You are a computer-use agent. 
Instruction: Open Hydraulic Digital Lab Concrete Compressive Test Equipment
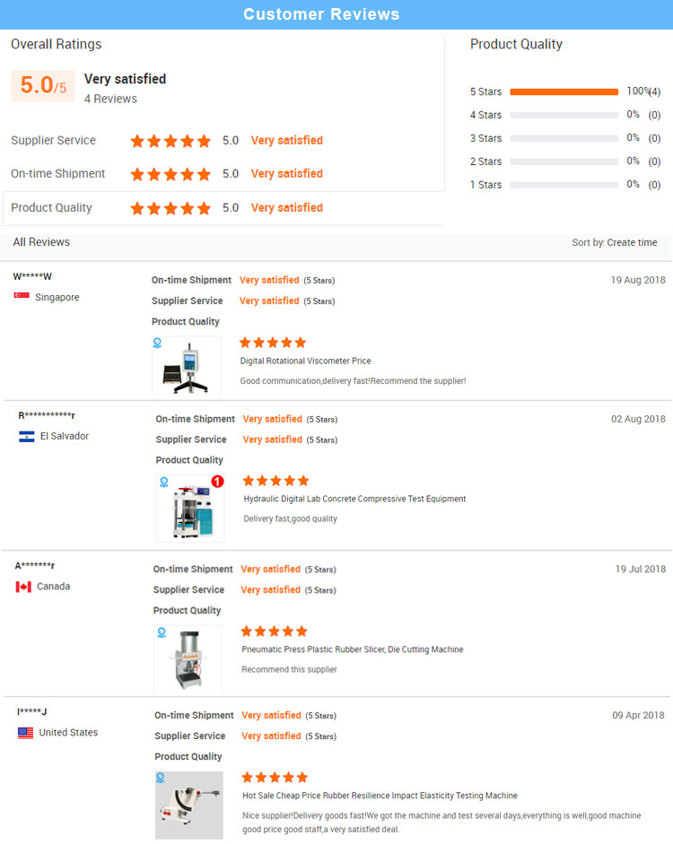click(x=354, y=499)
